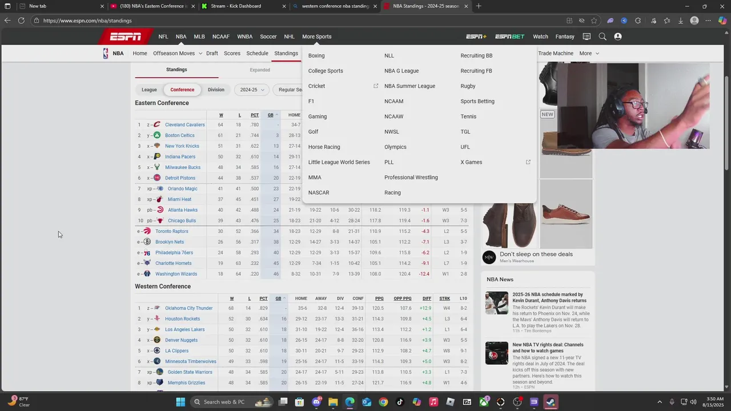Open the Oklahoma City Thunder team link
Viewport: 731px width, 411px height.
click(189, 308)
